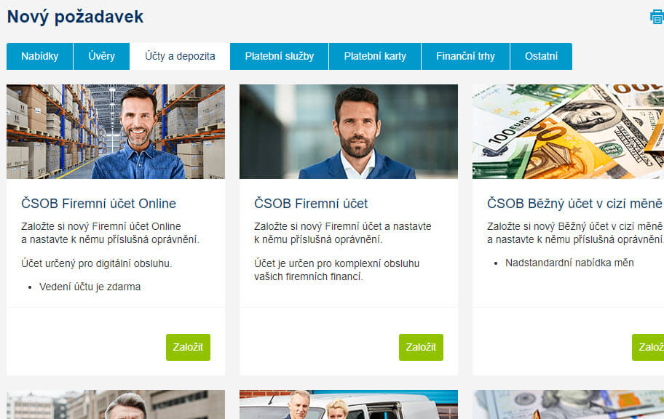Click the dollar bills image at bottom right
664x419 pixels.
click(569, 404)
